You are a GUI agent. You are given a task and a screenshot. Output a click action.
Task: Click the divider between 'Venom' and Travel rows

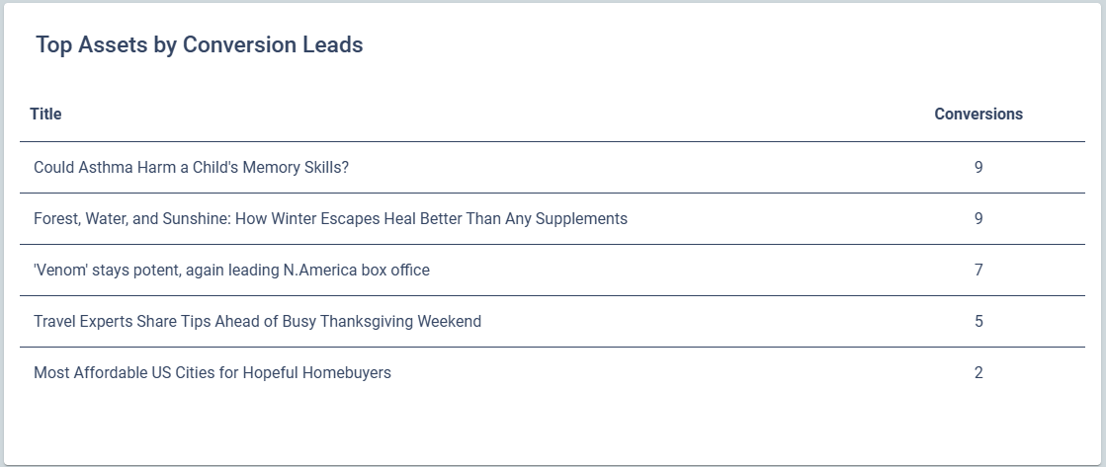(552, 295)
